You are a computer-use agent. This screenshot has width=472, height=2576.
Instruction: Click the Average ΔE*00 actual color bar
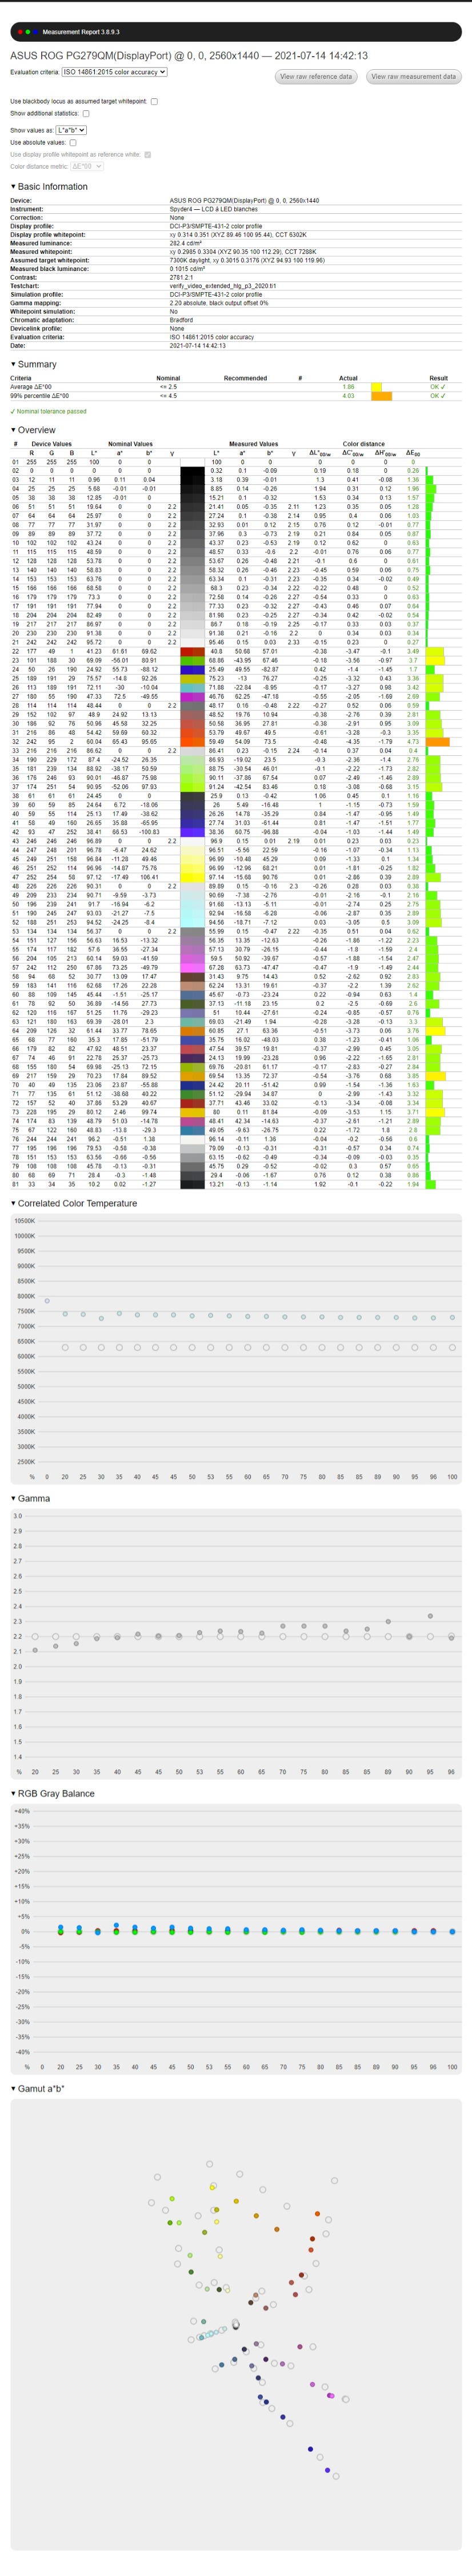[x=376, y=387]
